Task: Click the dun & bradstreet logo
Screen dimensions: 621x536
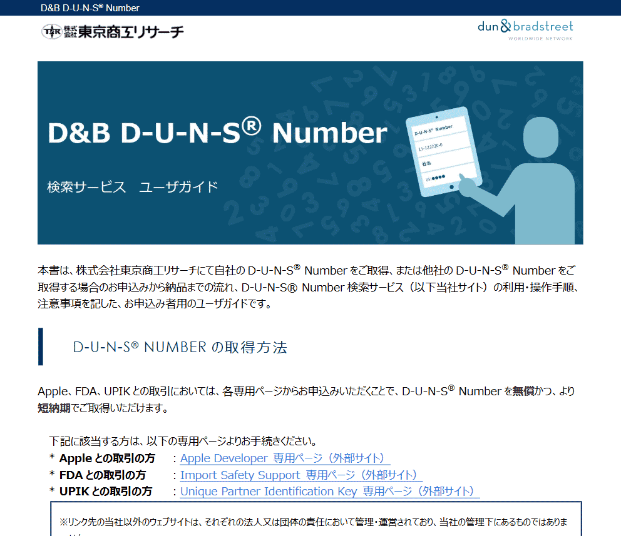Action: tap(525, 29)
